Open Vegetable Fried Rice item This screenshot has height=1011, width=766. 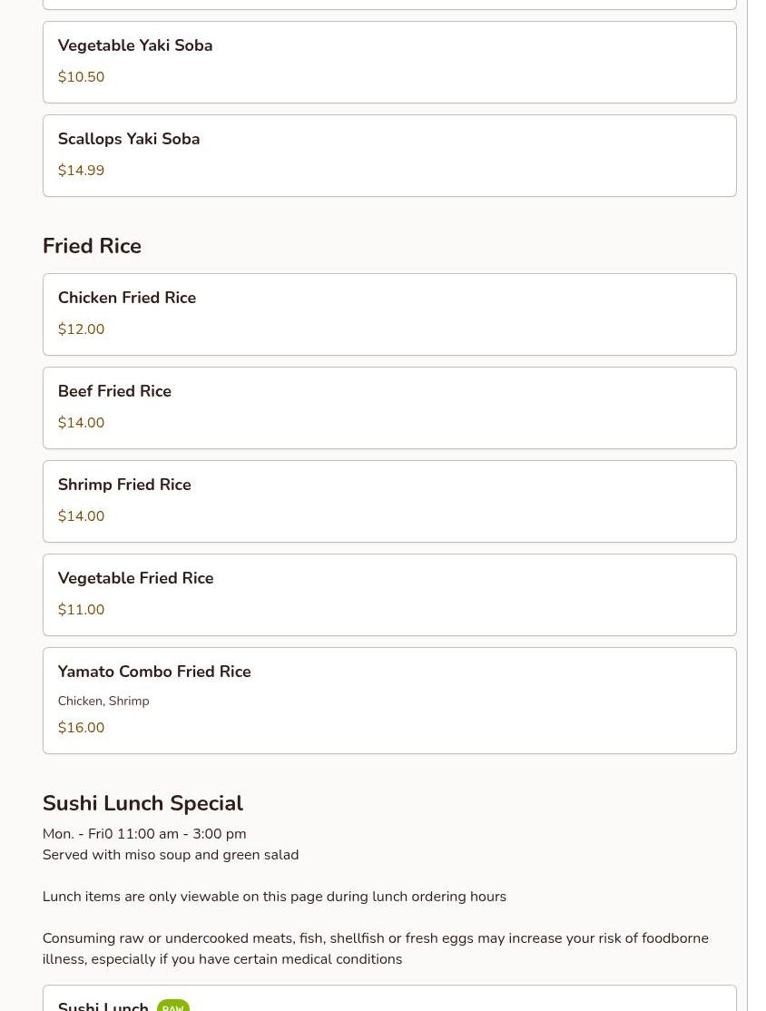389,594
